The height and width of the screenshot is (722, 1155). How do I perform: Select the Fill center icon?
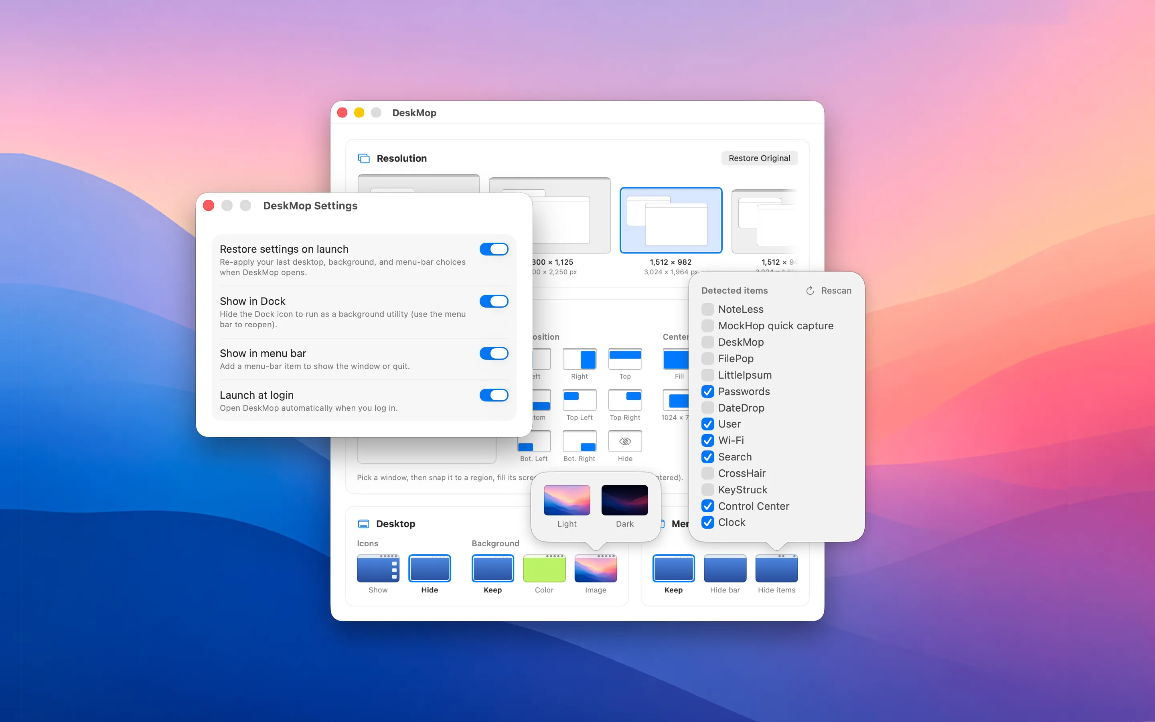pos(676,359)
